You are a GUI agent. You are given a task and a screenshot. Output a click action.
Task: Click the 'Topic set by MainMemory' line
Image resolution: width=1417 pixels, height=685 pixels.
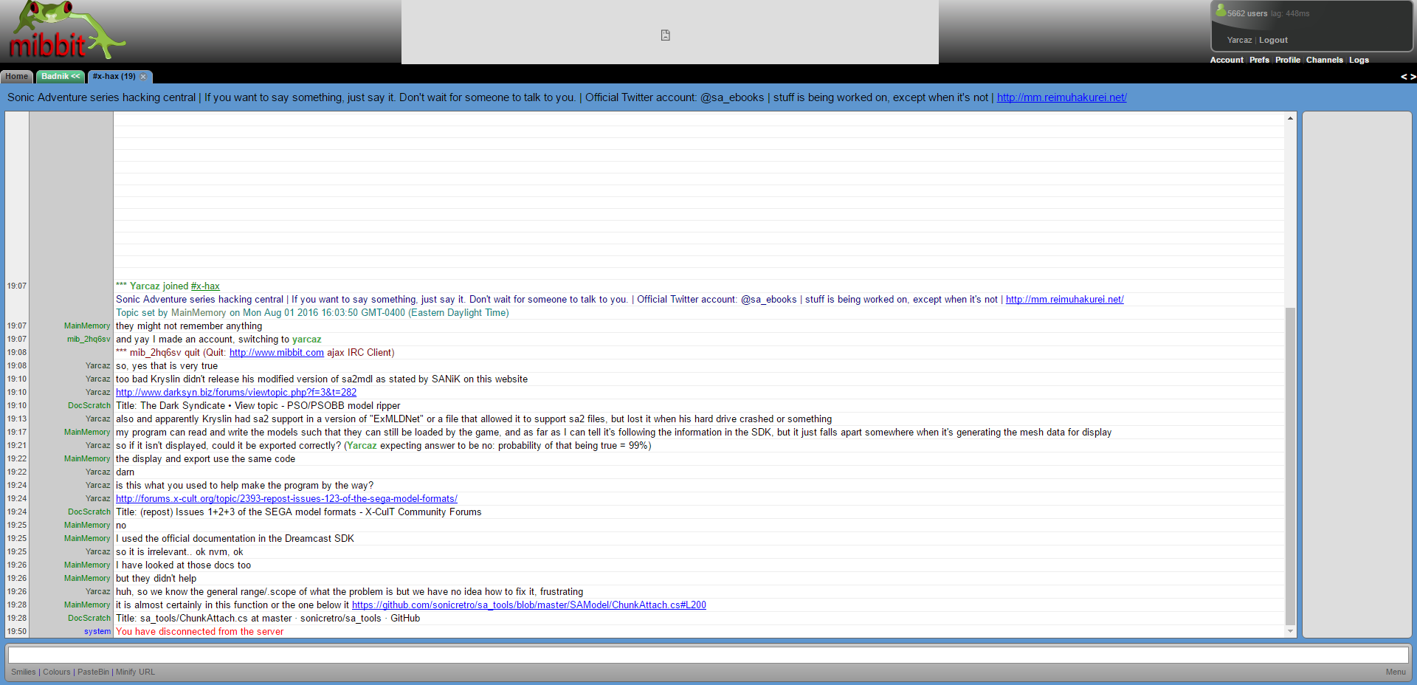pyautogui.click(x=312, y=313)
